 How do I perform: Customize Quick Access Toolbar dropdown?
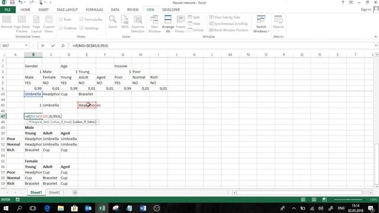click(x=50, y=2)
